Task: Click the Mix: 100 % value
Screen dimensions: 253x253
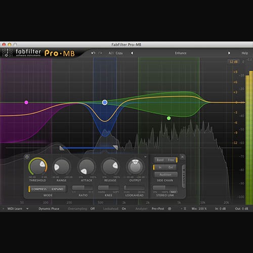Action: click(199, 208)
